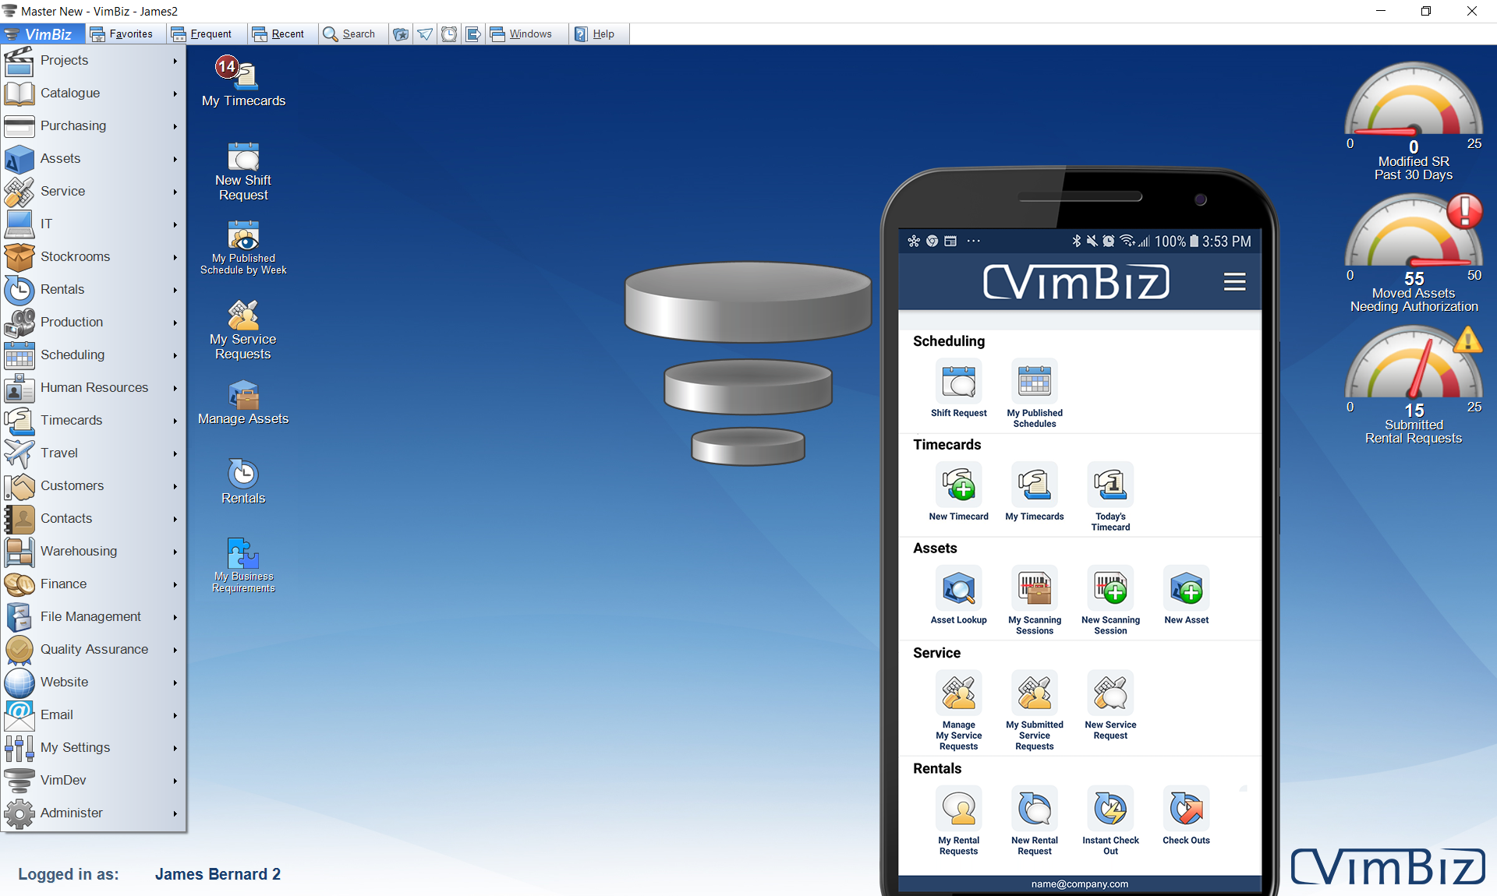The width and height of the screenshot is (1497, 896).
Task: Select the New Scanning Session icon
Action: coord(1109,590)
